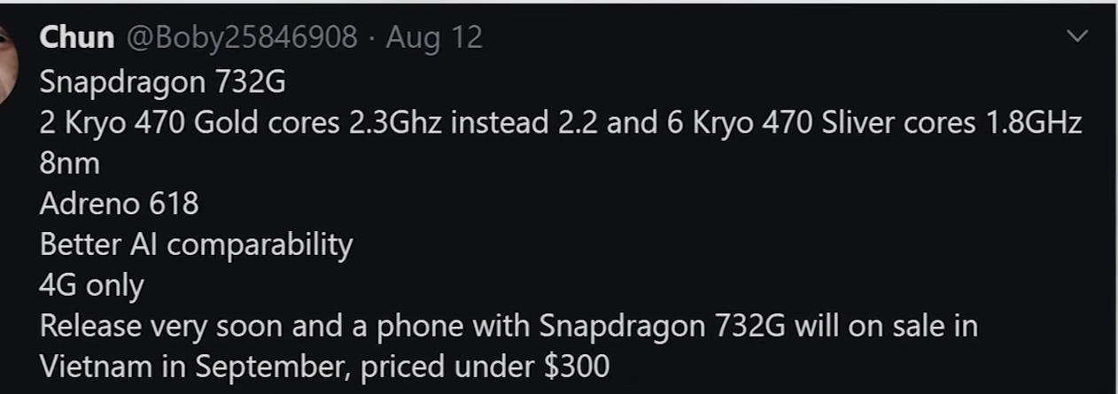Click the words 'will on sale in'
This screenshot has width=1118, height=394.
(x=886, y=326)
